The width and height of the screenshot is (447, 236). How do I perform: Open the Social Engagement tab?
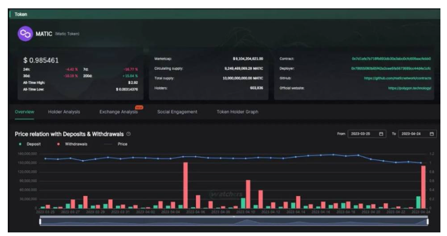tap(177, 112)
